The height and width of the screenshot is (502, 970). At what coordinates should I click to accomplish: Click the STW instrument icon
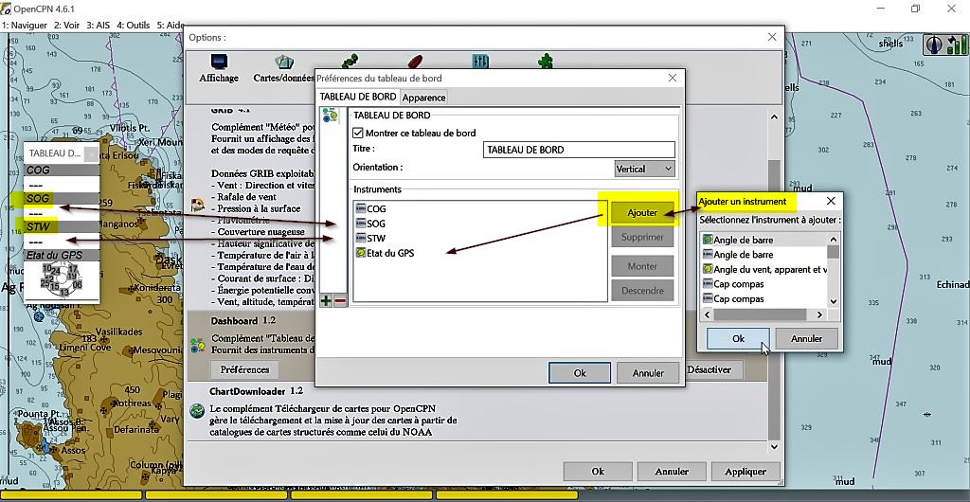point(361,238)
